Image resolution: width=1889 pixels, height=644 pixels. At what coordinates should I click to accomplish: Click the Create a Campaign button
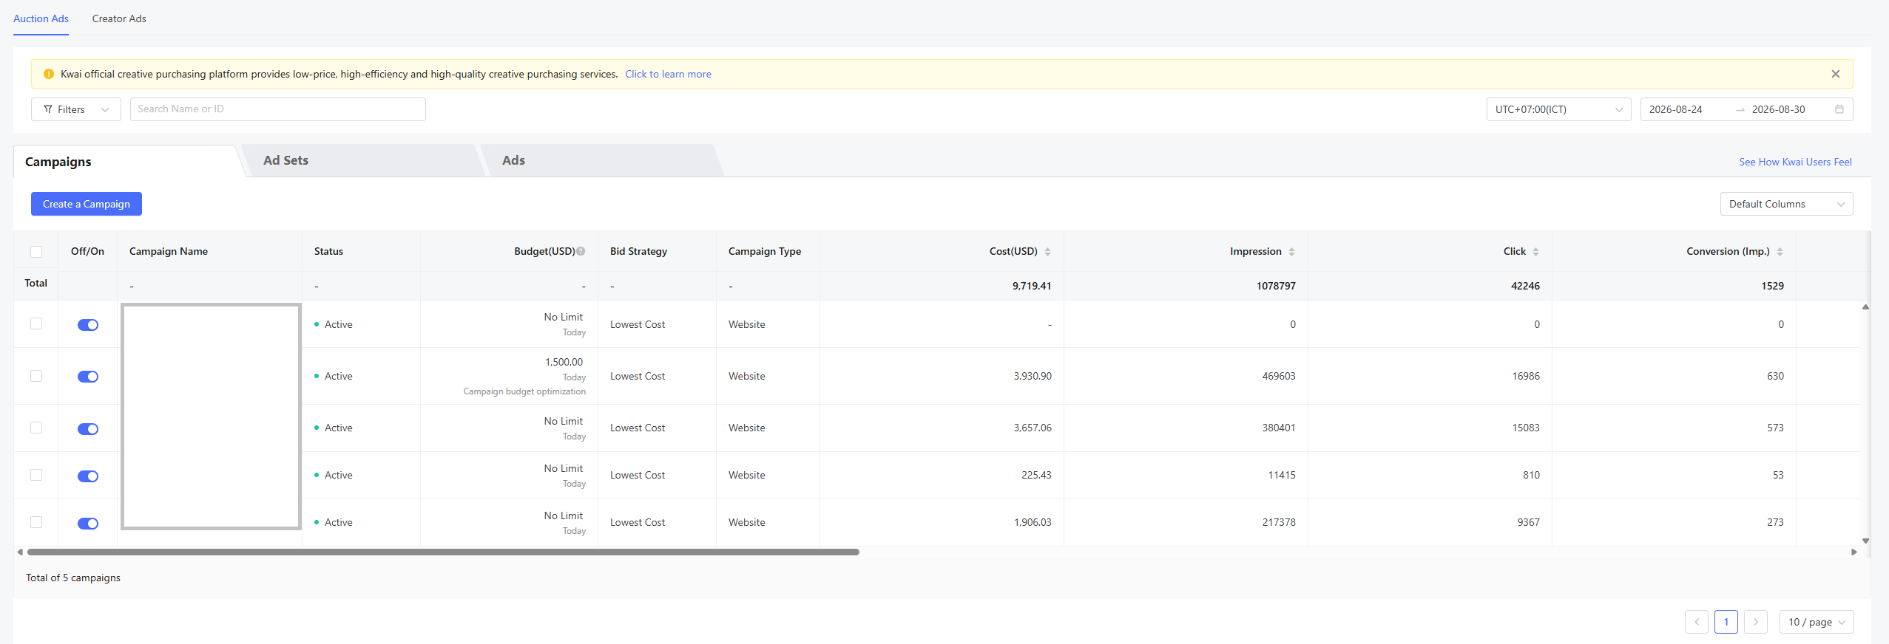[87, 204]
